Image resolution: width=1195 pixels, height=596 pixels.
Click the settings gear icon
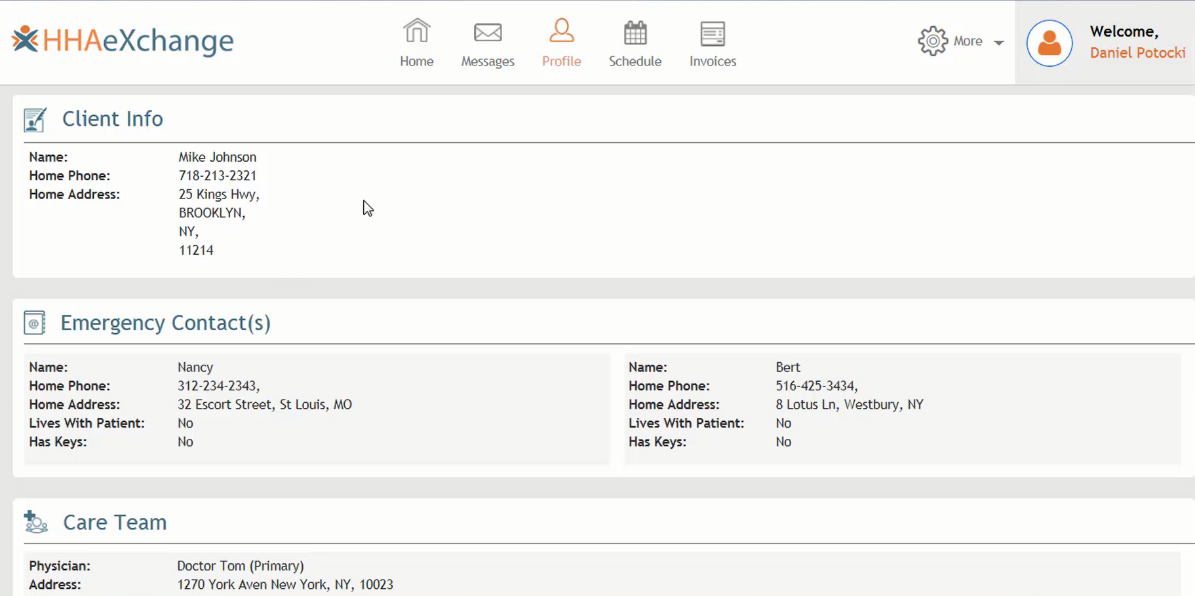click(932, 41)
